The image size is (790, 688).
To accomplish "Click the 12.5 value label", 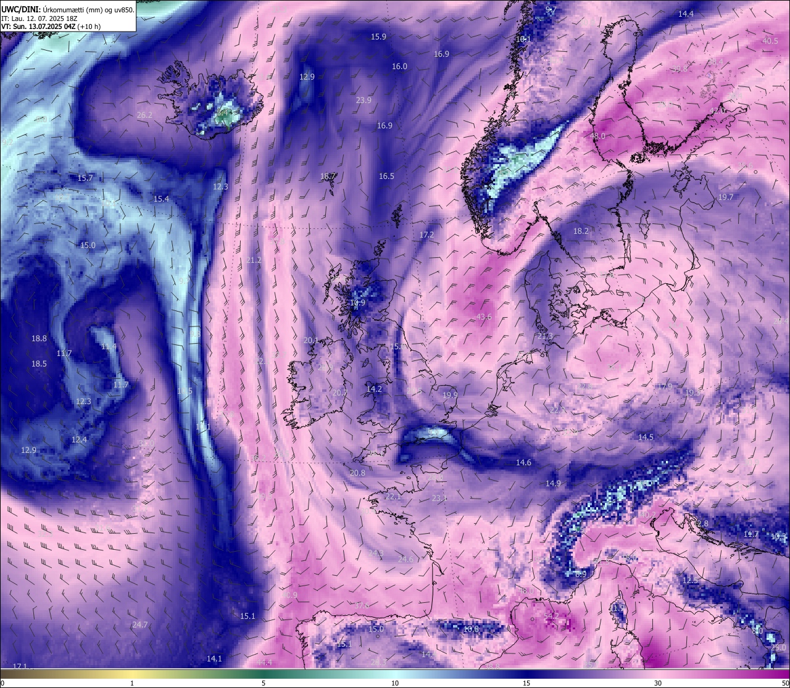I will (690, 580).
